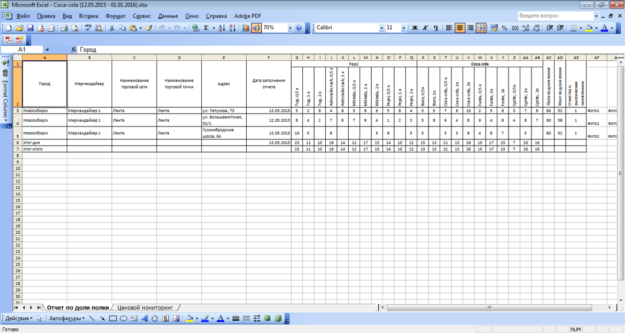Click the Cut scissors icon
The image size is (625, 333).
[112, 28]
